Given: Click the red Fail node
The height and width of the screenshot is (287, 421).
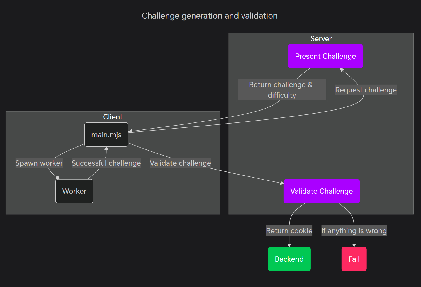Looking at the screenshot, I should click(354, 259).
